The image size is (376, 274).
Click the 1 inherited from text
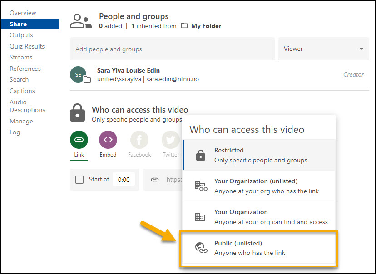pyautogui.click(x=153, y=26)
